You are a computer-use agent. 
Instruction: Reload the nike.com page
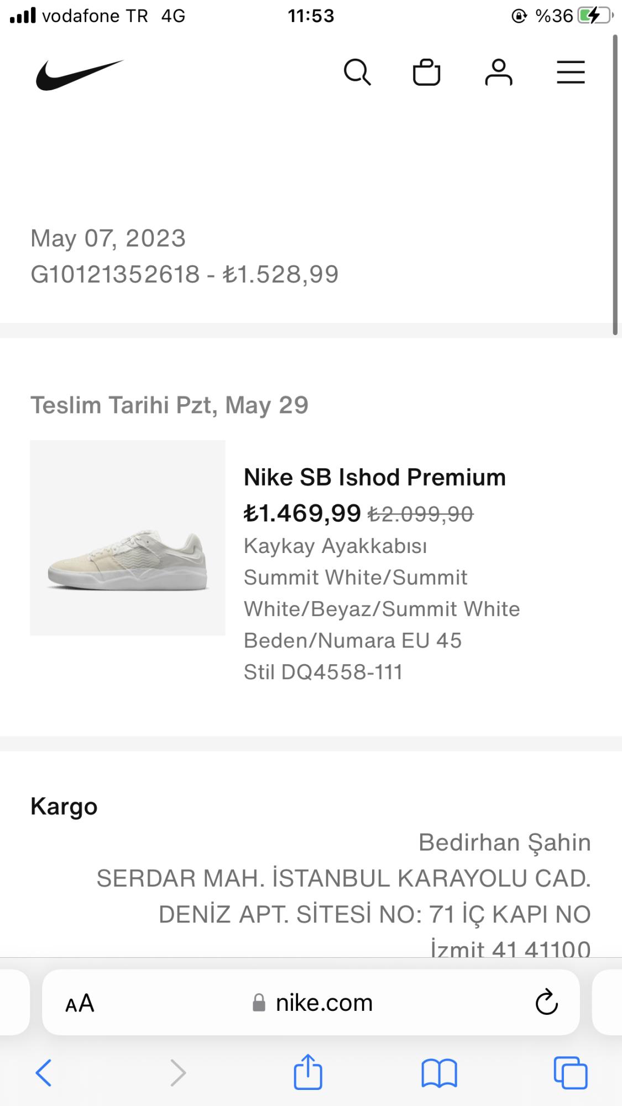[x=546, y=1002]
